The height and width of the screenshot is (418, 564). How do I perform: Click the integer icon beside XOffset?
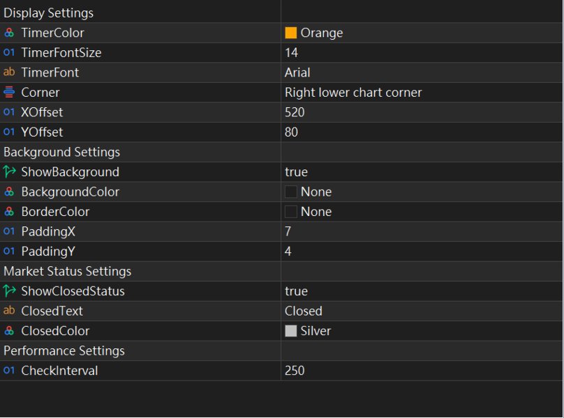point(9,112)
